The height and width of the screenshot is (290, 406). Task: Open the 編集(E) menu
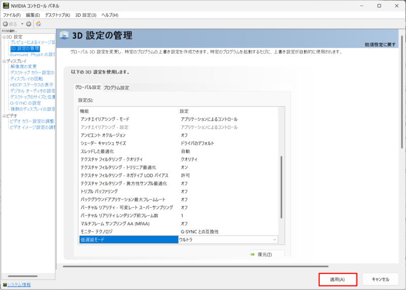click(33, 15)
